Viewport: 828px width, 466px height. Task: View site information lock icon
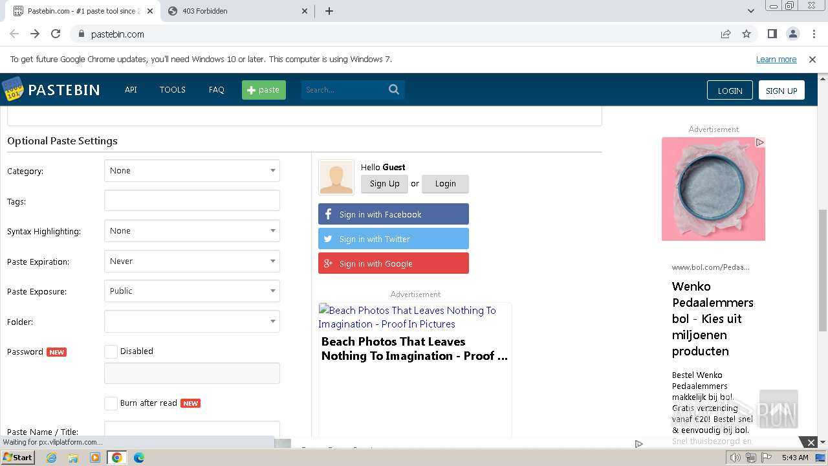point(81,34)
